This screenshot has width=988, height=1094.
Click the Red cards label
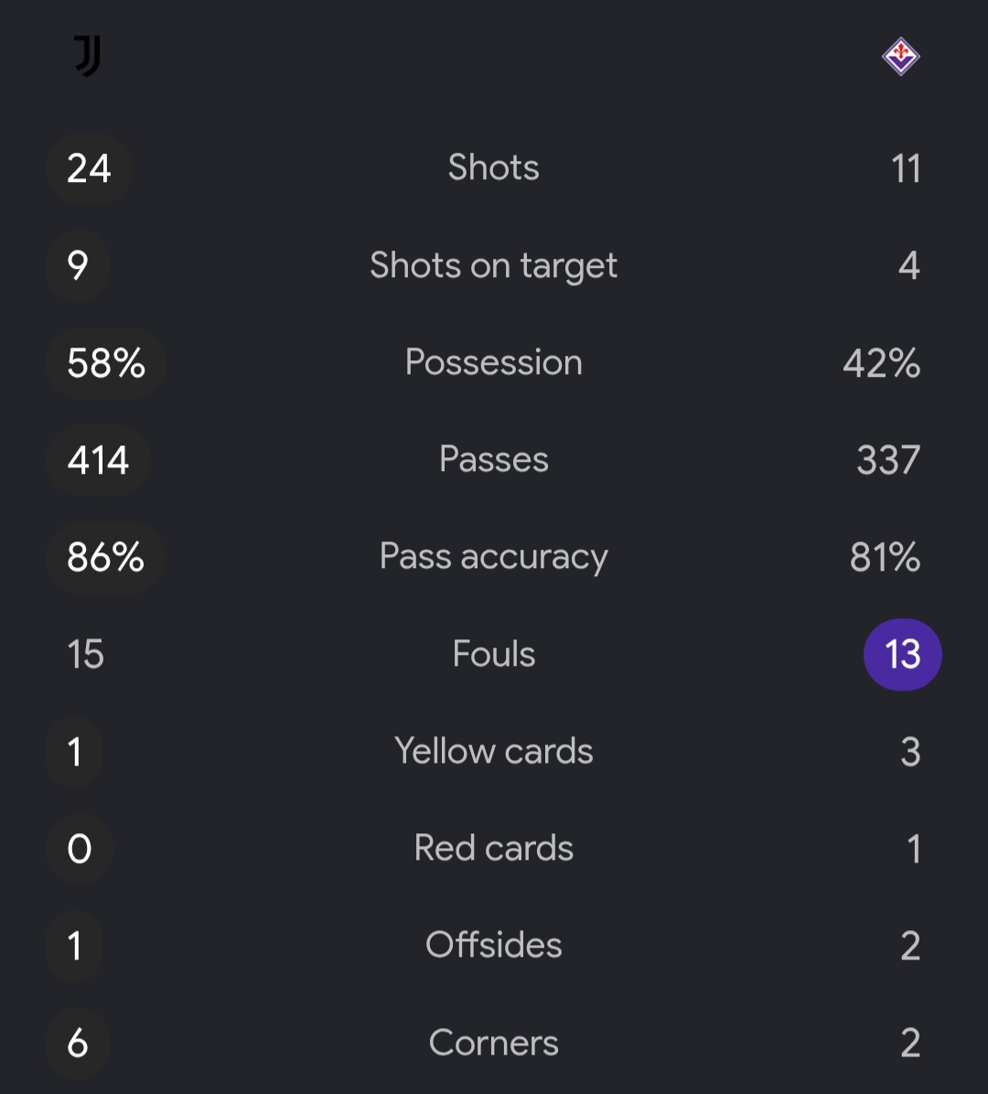(x=493, y=849)
